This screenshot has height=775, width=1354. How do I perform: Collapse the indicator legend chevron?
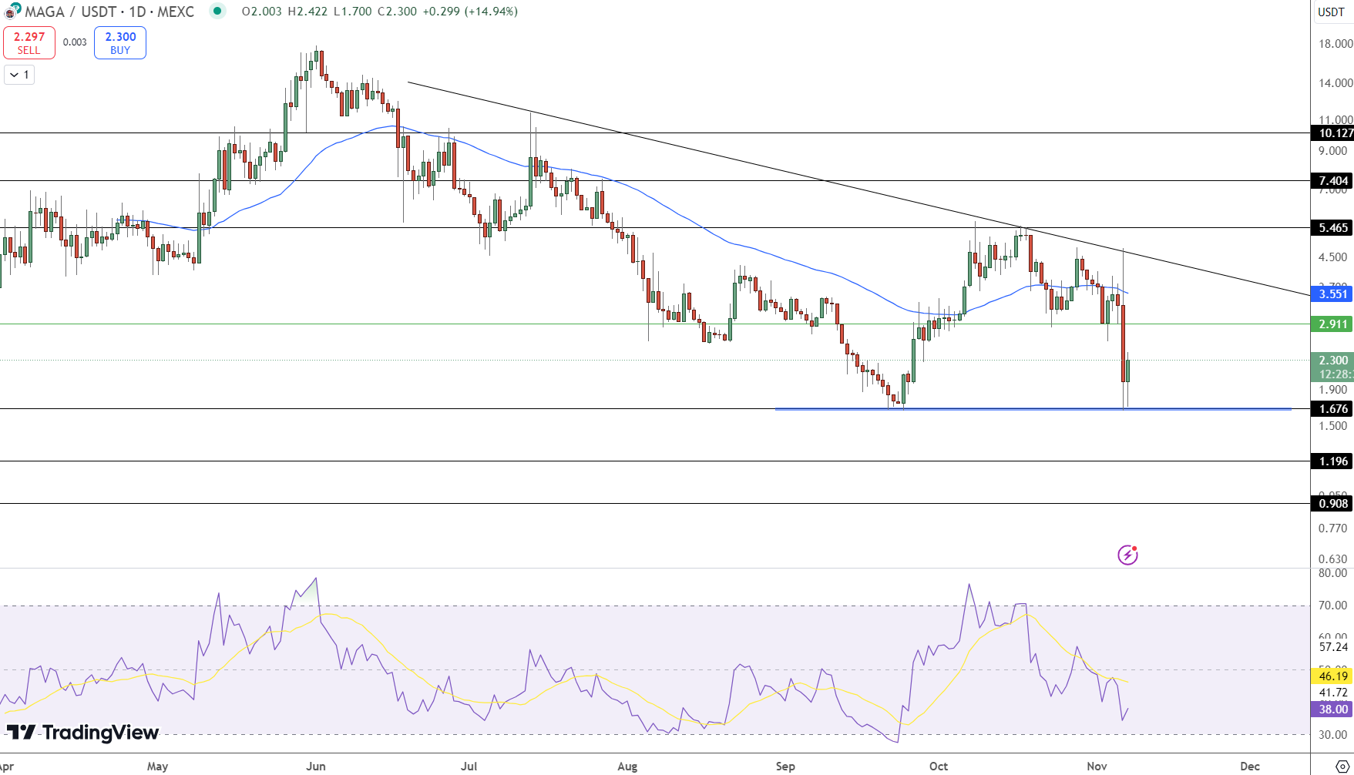19,75
